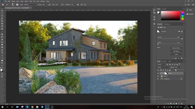This screenshot has height=109, width=195.
Task: Select the Rectangular Marquee tool
Action: tap(2, 13)
